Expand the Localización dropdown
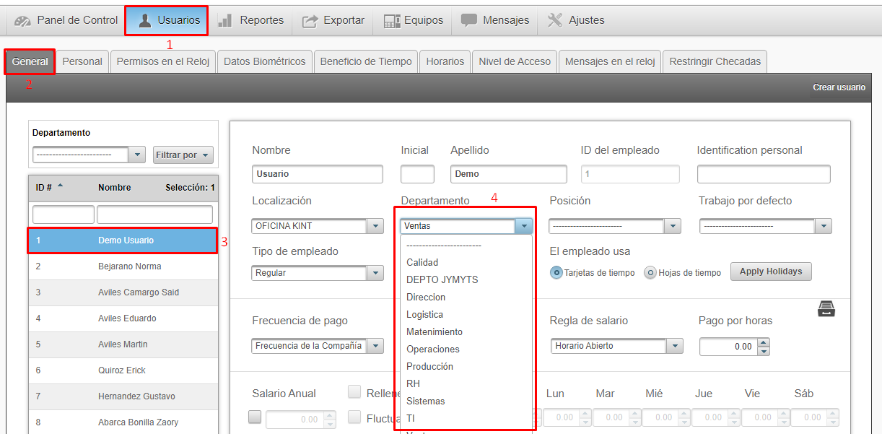The image size is (882, 434). click(x=375, y=226)
